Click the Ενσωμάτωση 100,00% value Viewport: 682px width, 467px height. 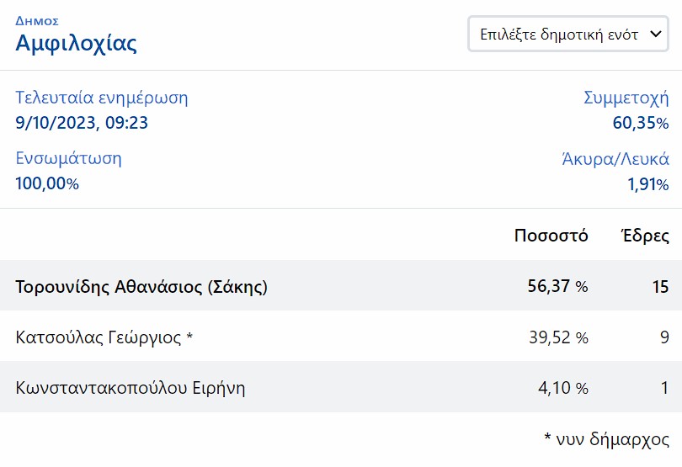click(x=47, y=183)
